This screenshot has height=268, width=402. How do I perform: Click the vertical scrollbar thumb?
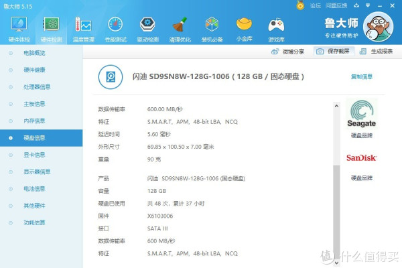point(336,212)
